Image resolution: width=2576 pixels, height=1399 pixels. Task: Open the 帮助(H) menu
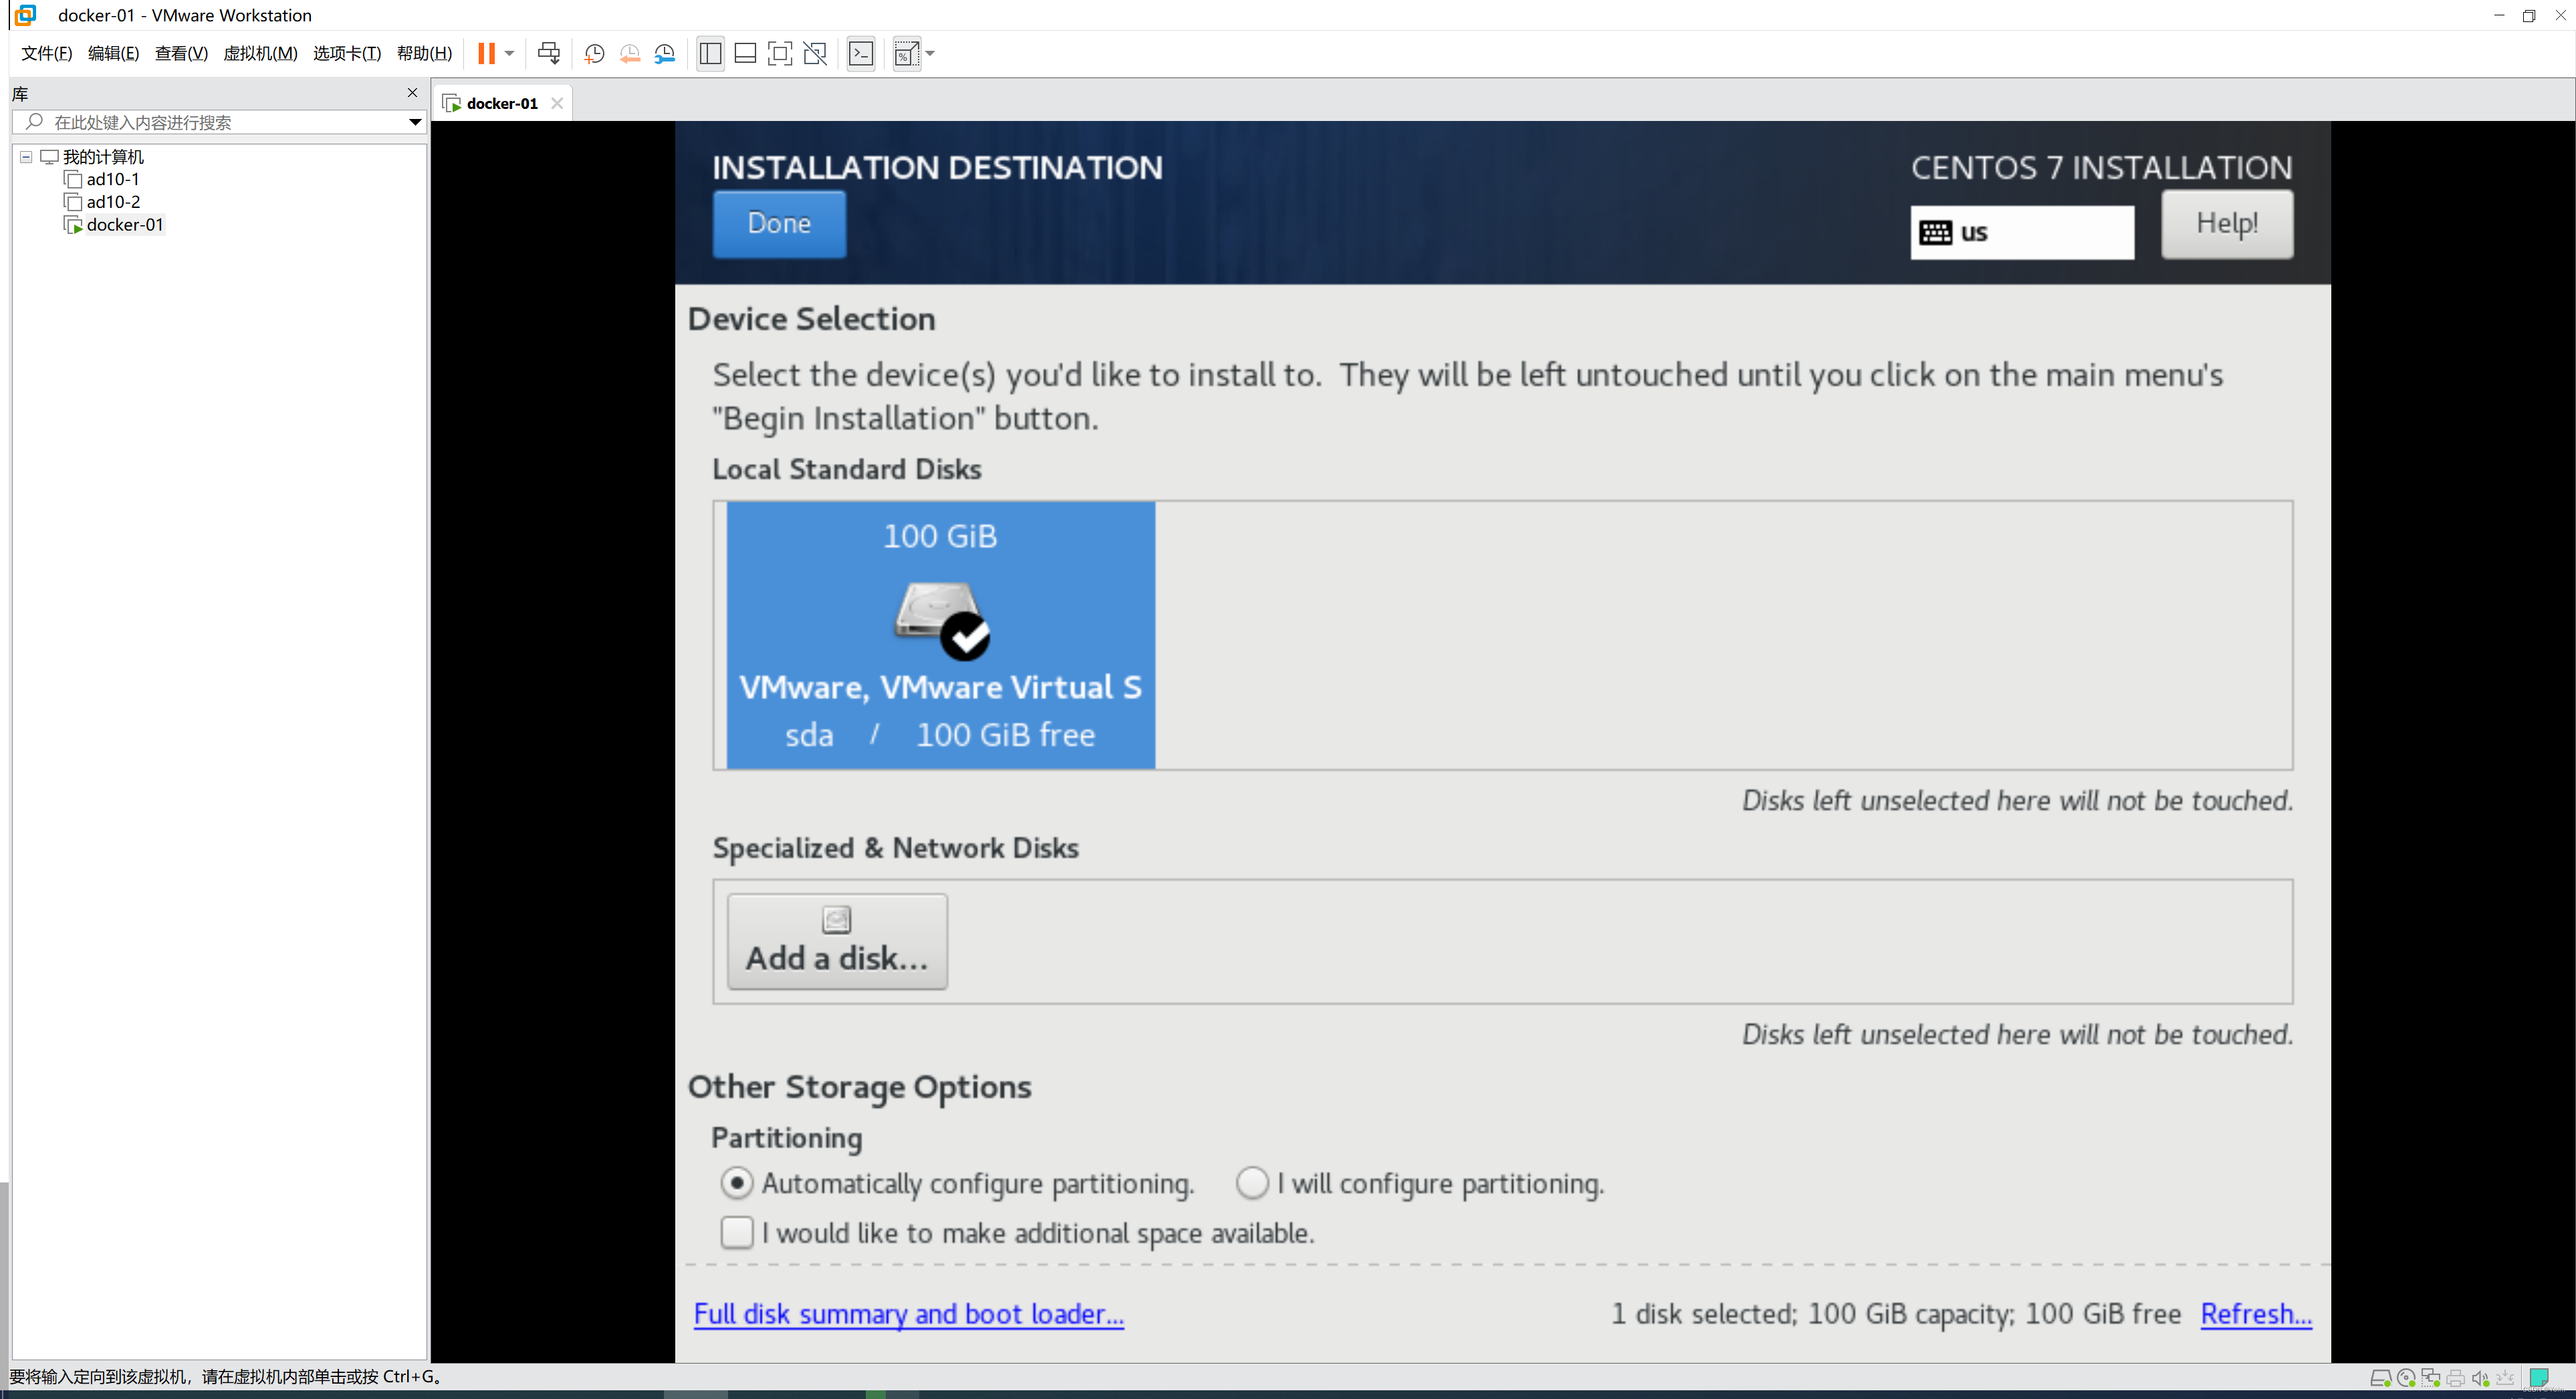425,54
